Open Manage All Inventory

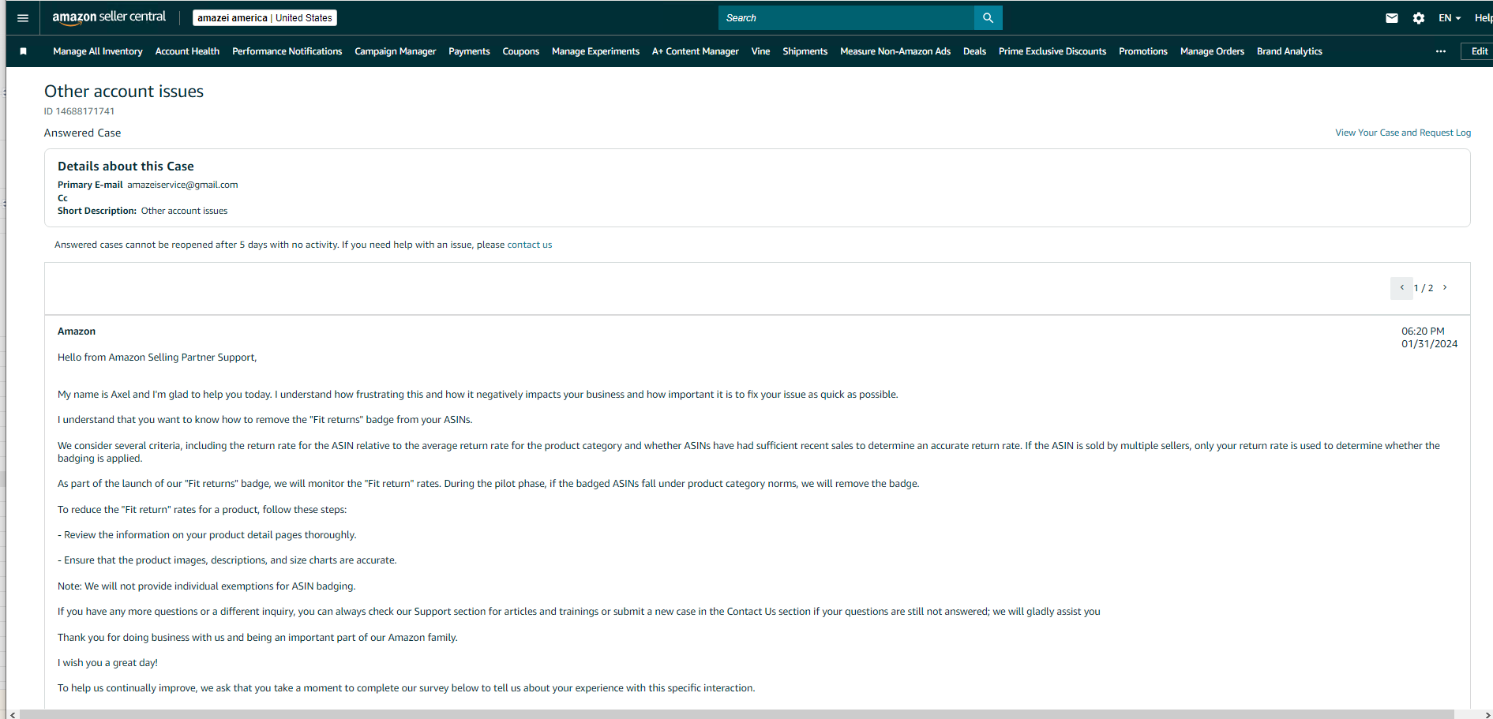click(98, 51)
